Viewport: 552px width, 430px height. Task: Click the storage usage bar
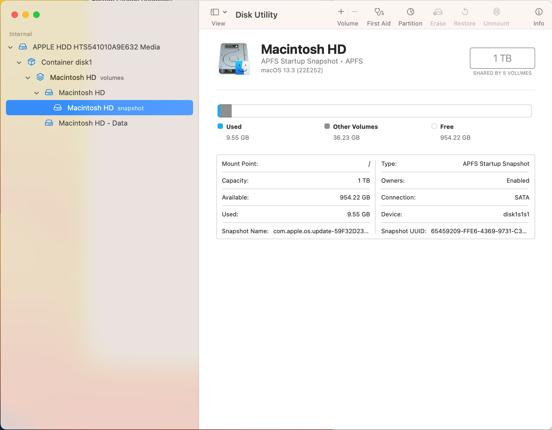click(374, 111)
